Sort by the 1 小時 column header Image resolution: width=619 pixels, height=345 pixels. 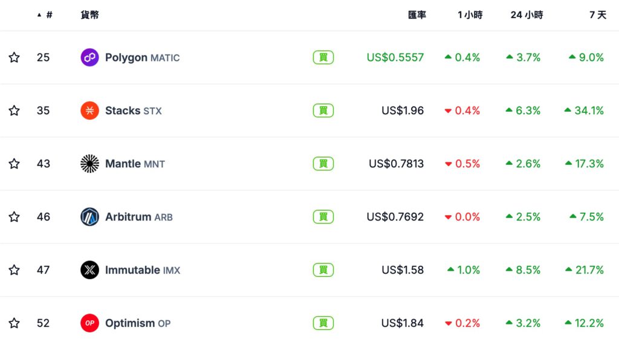[x=470, y=15]
